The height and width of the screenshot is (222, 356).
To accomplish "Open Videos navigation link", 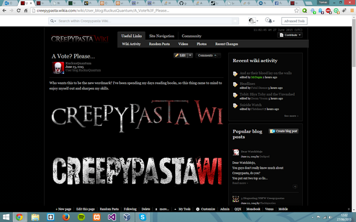I will click(183, 44).
